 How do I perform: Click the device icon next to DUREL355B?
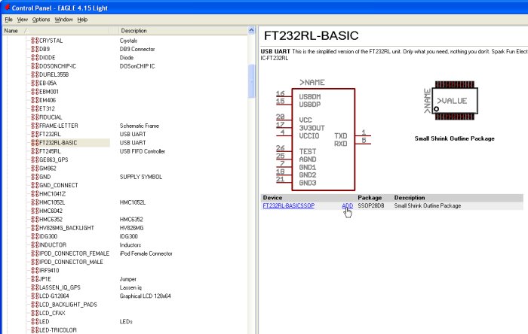35,74
